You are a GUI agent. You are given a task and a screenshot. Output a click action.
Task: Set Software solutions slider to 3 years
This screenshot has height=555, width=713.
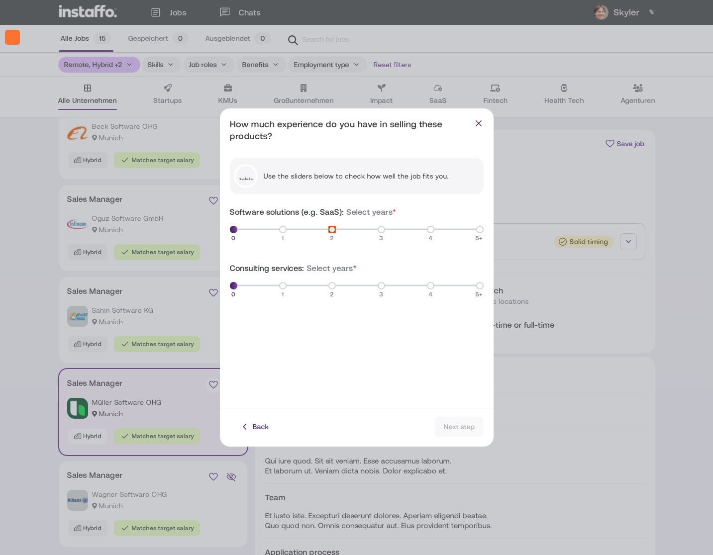pyautogui.click(x=381, y=229)
